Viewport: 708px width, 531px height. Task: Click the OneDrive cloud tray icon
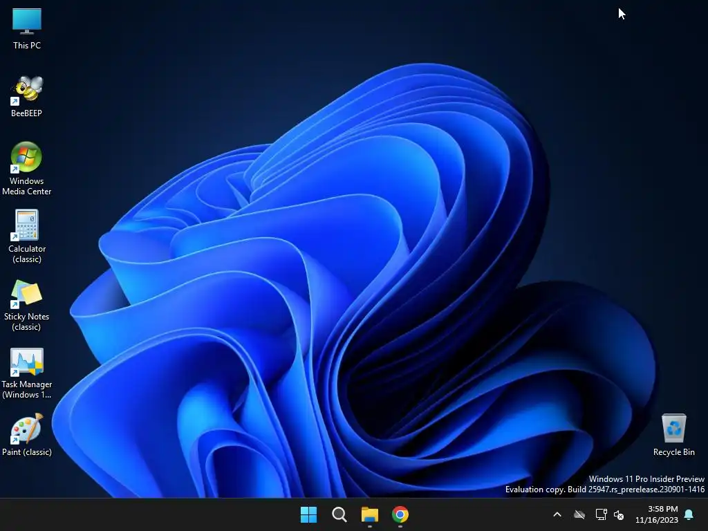579,514
